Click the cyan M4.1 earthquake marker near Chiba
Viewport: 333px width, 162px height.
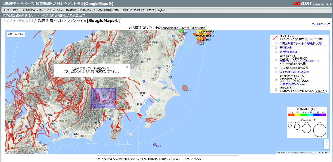(158, 100)
